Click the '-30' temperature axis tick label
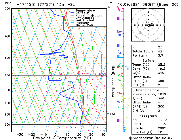 (20, 135)
